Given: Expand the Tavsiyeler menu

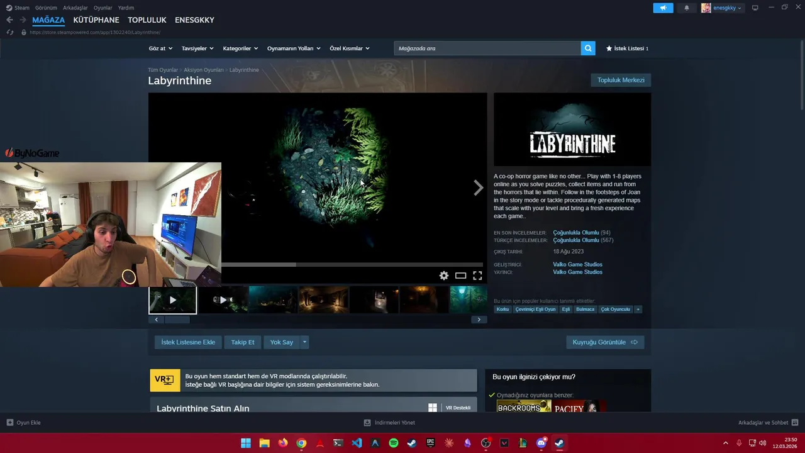Looking at the screenshot, I should tap(197, 48).
